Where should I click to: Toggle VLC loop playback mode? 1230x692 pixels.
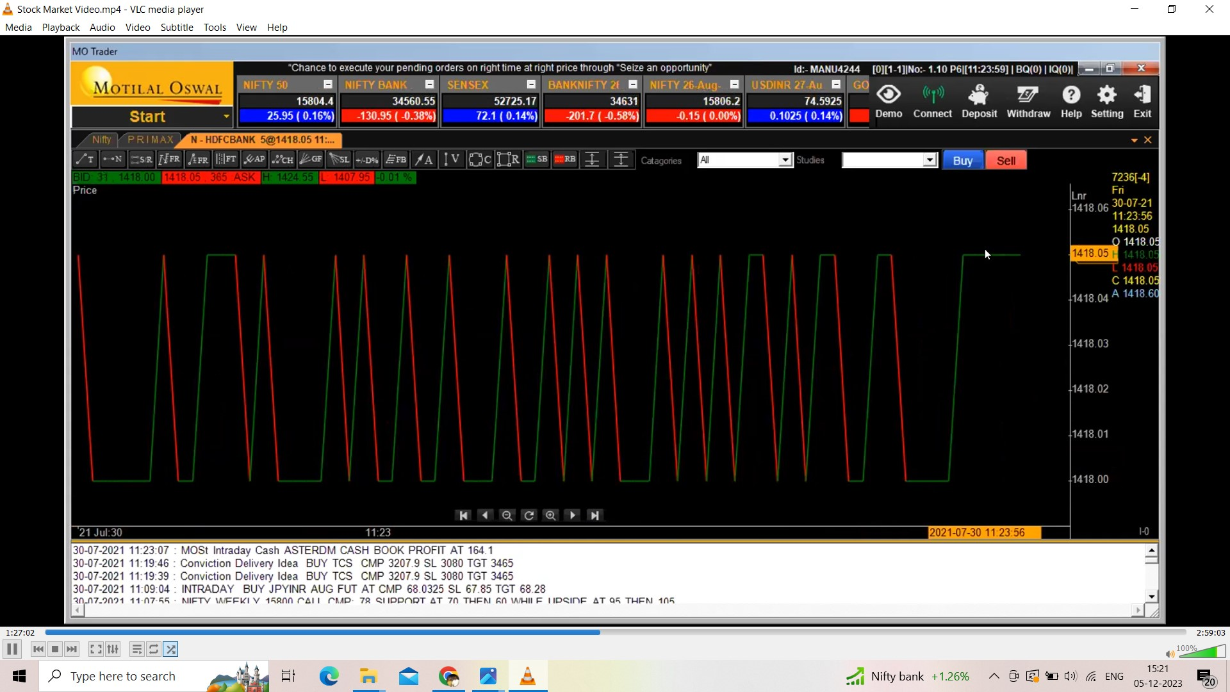point(154,649)
